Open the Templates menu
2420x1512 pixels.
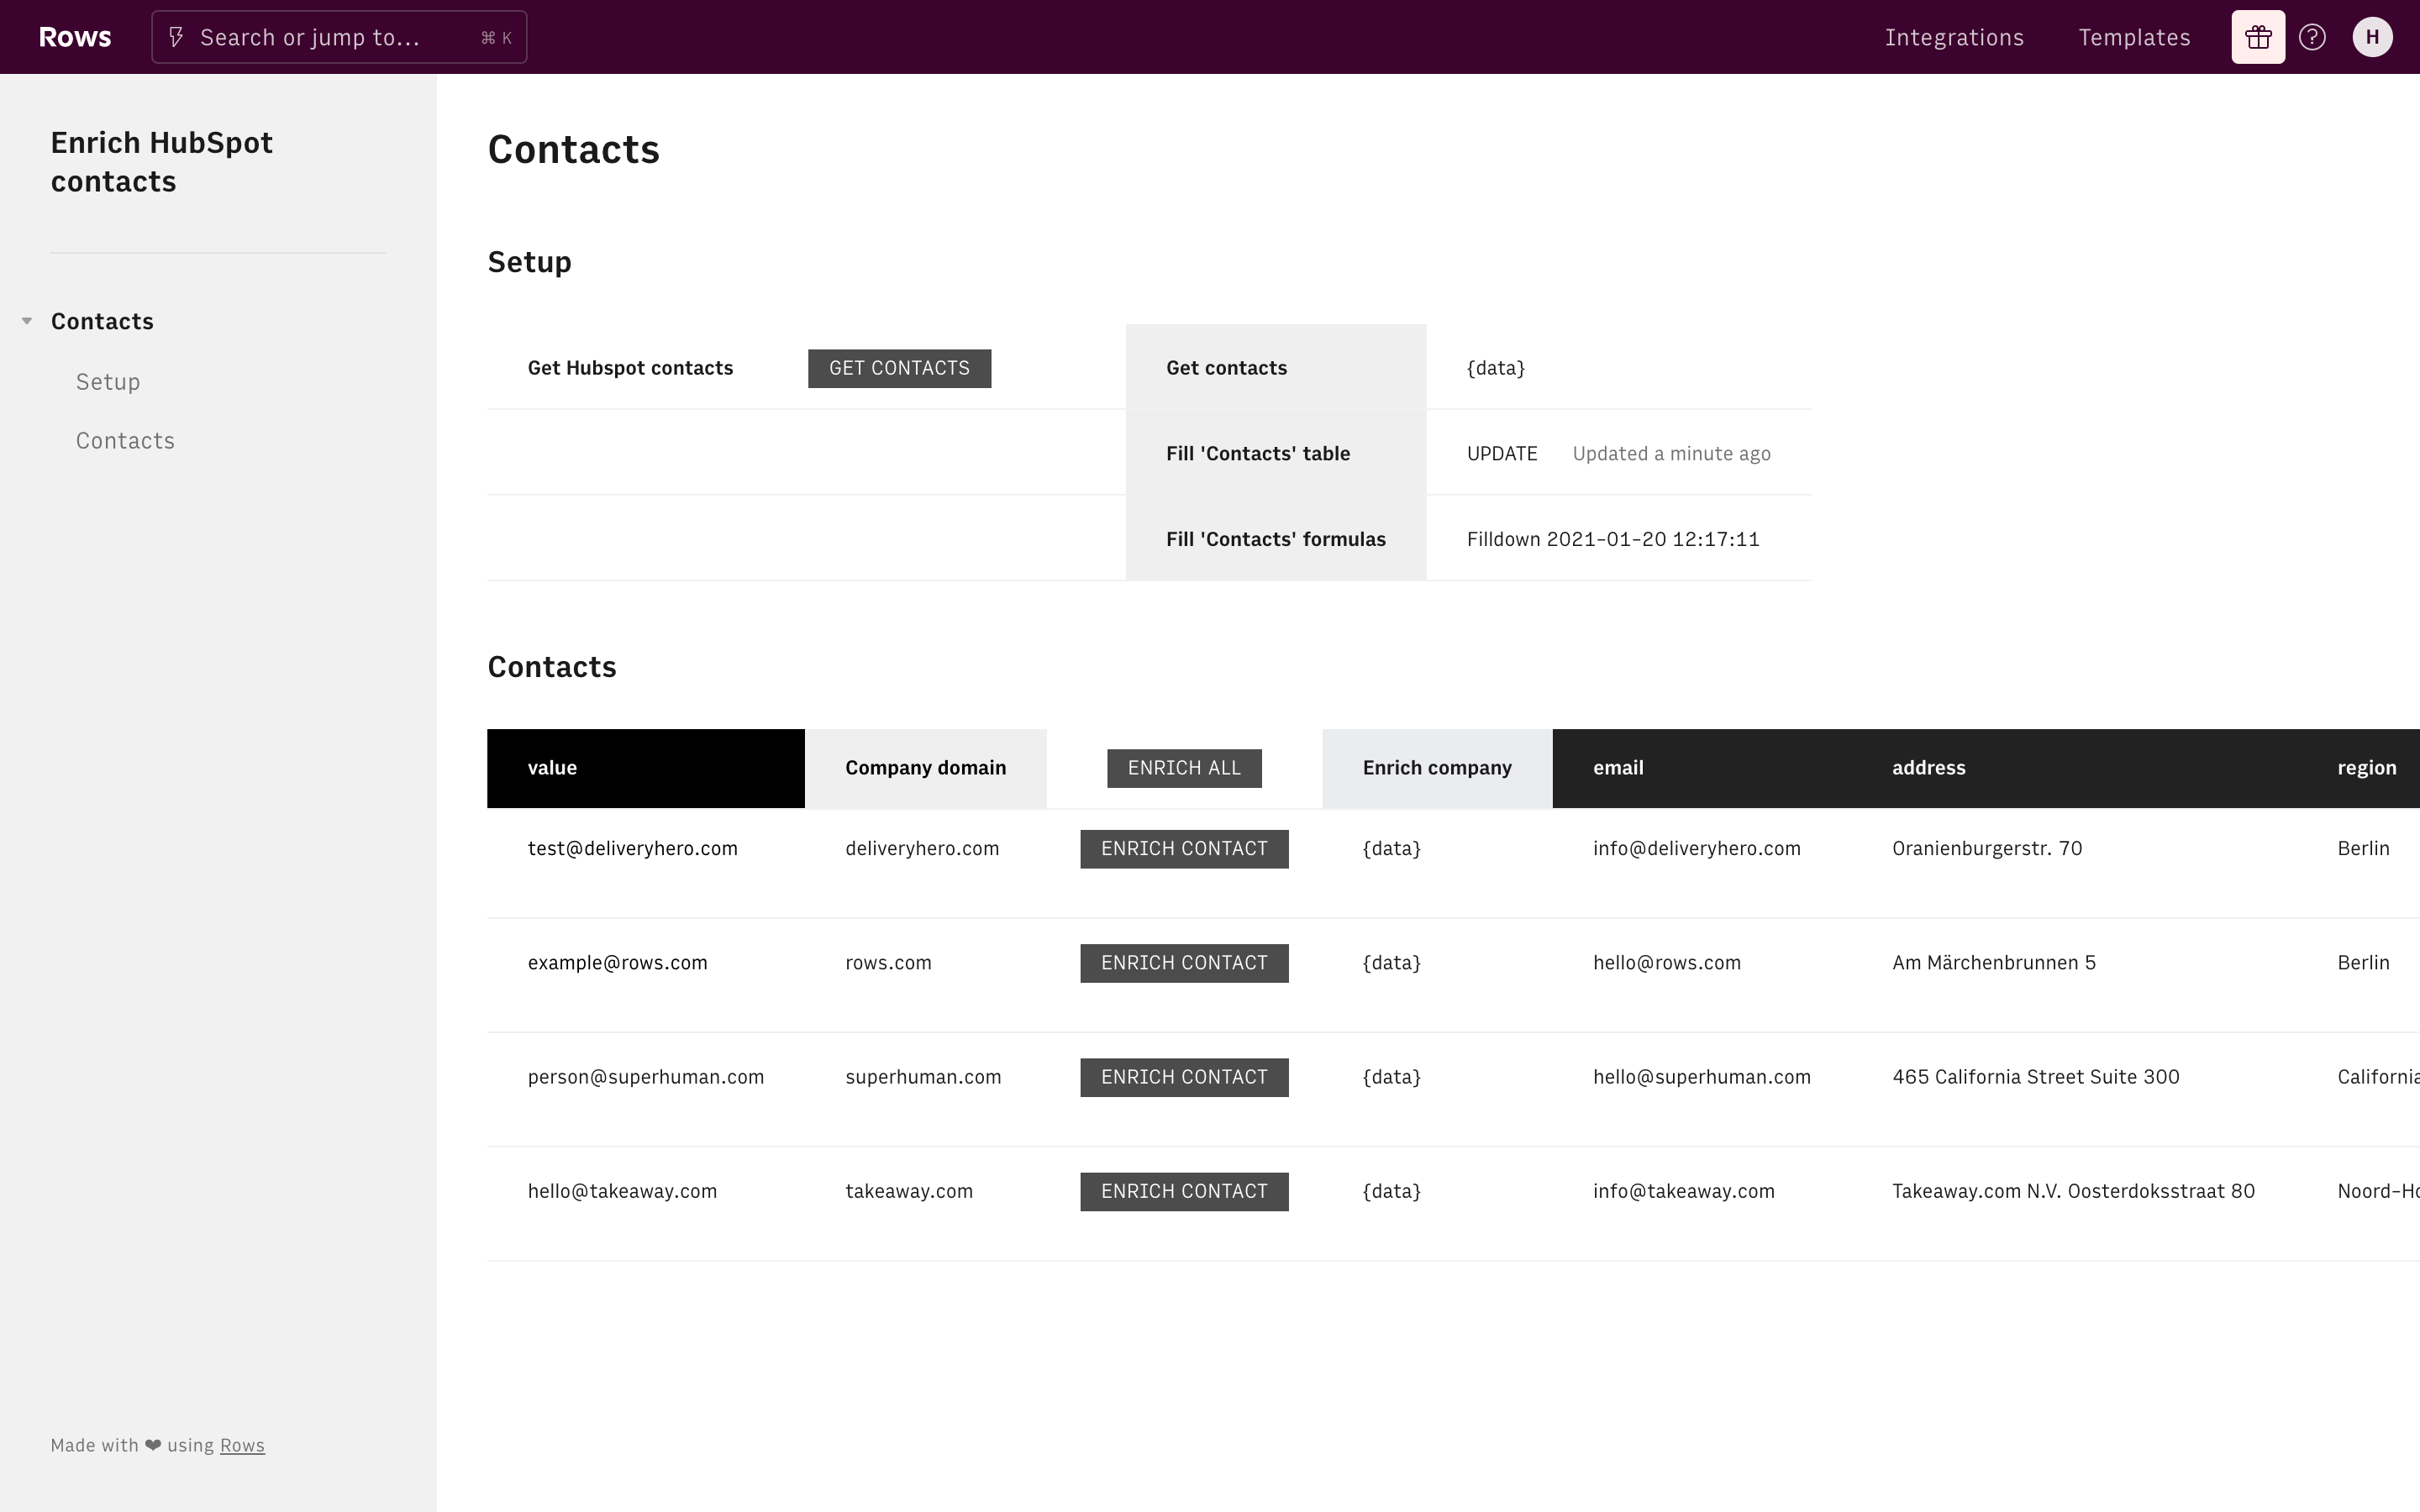2134,37
